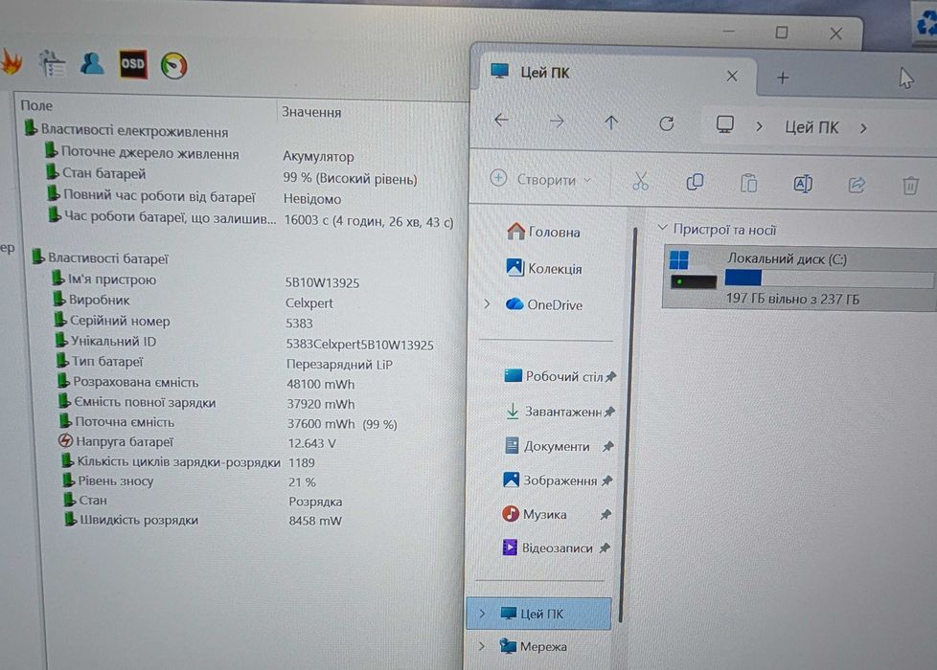Close the 'Цей ПК' tab
Screen dimensions: 937x670
pyautogui.click(x=732, y=76)
